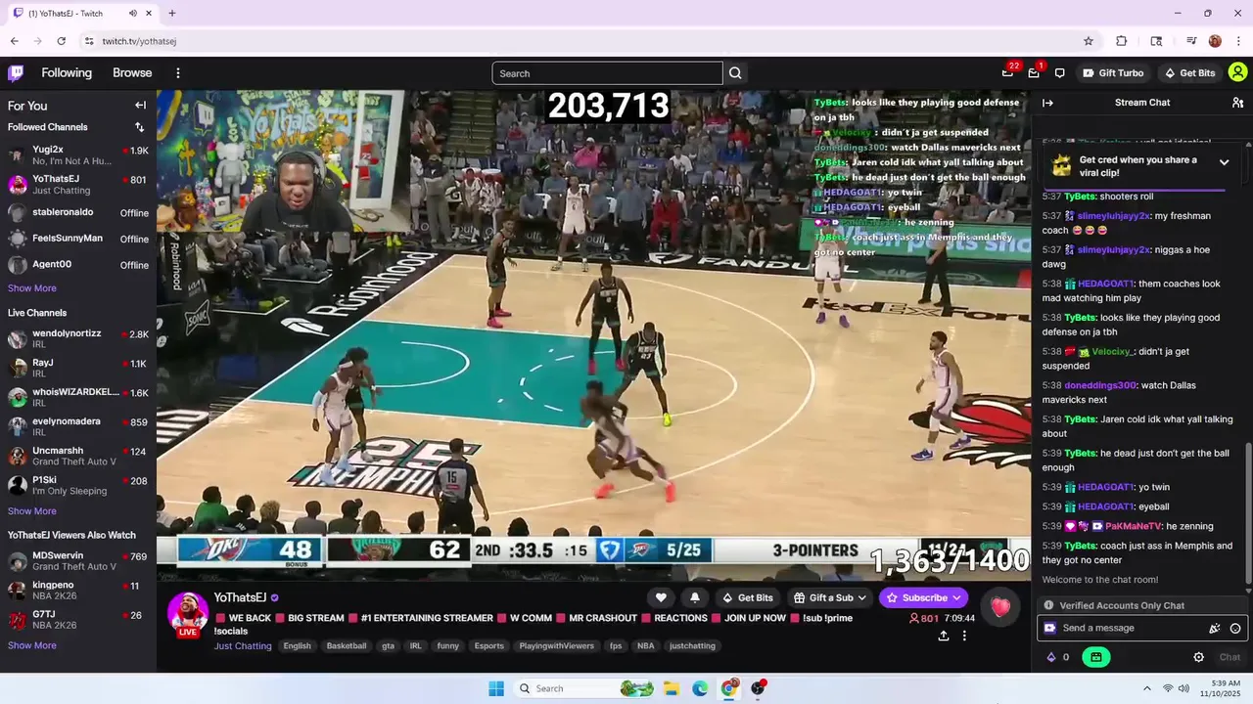1253x704 pixels.
Task: Share the stream using share icon
Action: [944, 636]
